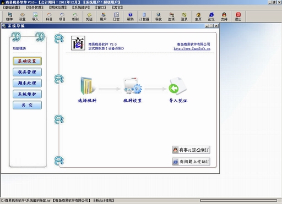Screen dimensions: 282x204
Task: Click the 导入凭证 document icon
Action: [177, 86]
